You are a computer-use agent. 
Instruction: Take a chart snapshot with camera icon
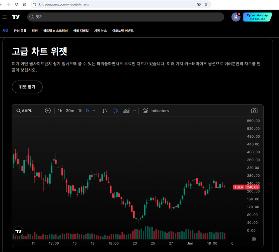click(254, 110)
